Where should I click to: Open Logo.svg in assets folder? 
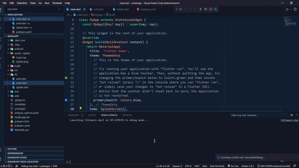(21, 57)
